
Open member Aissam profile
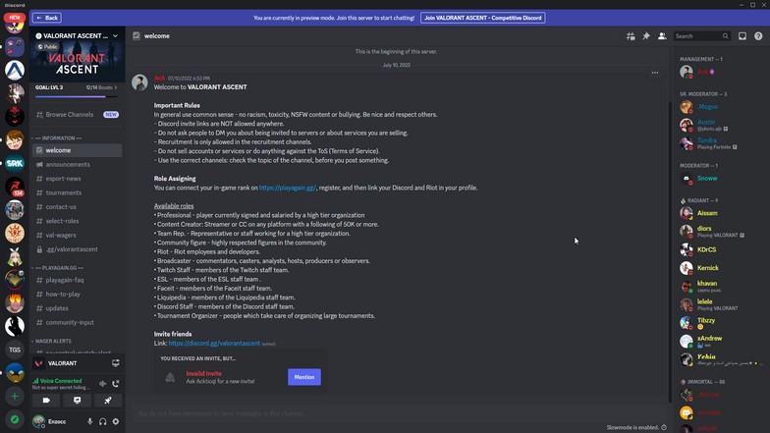point(718,213)
